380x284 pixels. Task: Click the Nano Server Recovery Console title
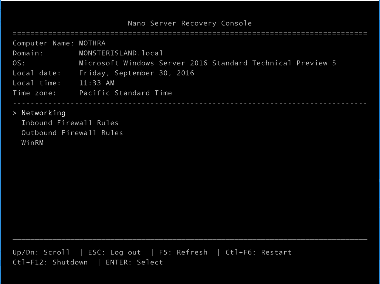190,23
